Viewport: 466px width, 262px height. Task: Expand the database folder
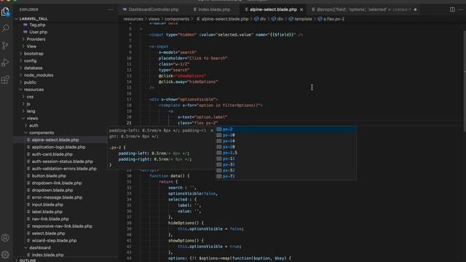coord(33,68)
